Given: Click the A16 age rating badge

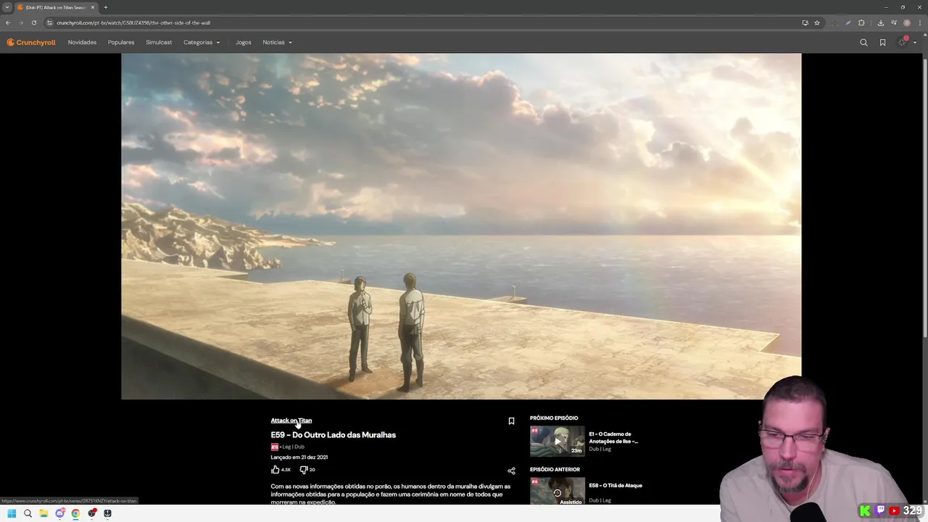Looking at the screenshot, I should coord(275,447).
